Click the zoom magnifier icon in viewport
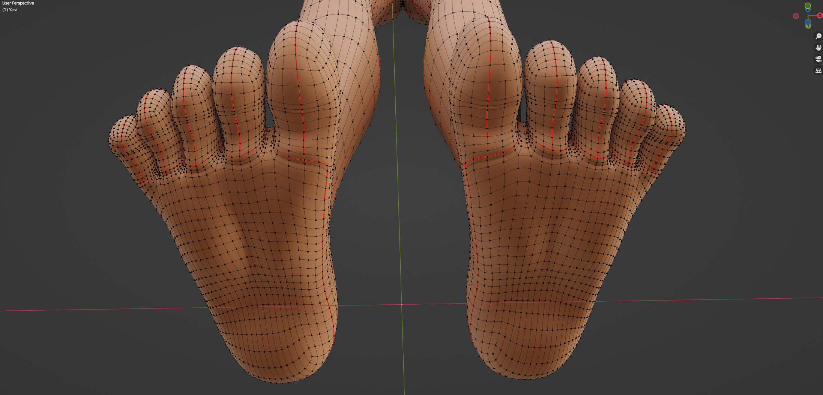The image size is (823, 395). click(x=818, y=36)
